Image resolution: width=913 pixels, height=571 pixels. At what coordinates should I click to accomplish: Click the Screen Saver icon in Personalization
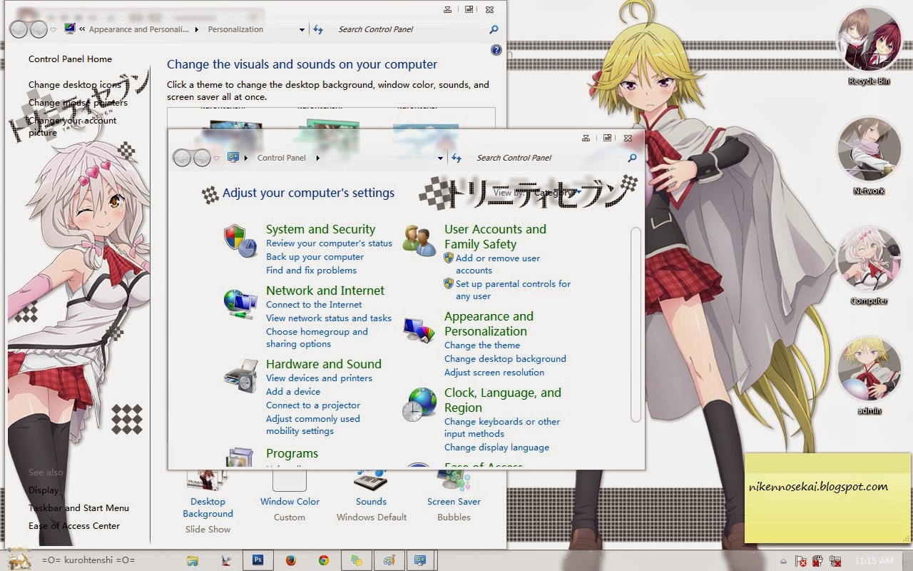click(454, 480)
